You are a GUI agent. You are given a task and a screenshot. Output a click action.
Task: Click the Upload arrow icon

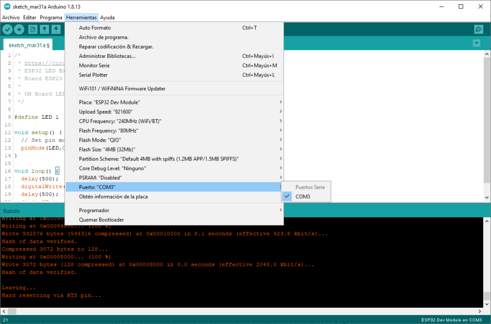19,29
